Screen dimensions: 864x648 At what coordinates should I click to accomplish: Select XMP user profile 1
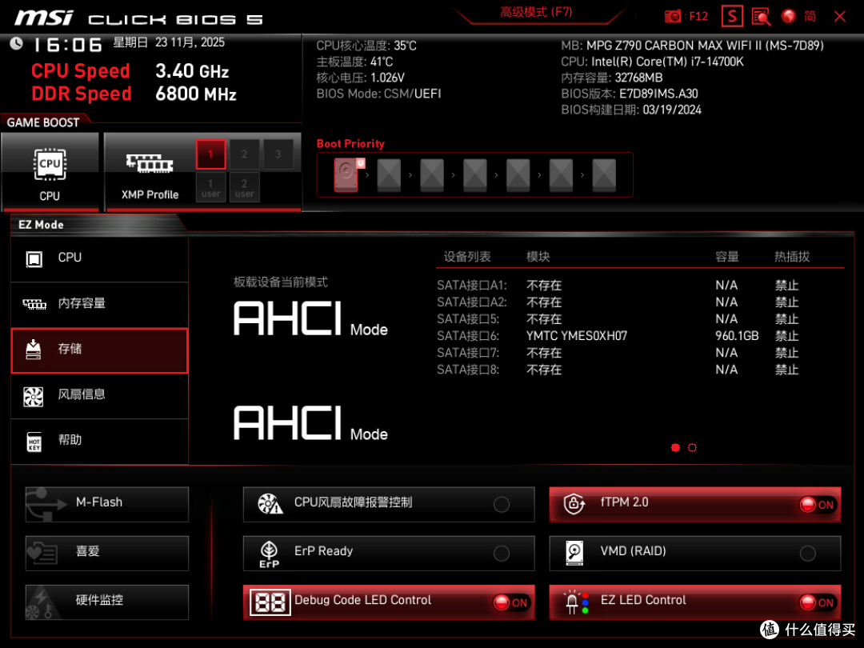210,187
